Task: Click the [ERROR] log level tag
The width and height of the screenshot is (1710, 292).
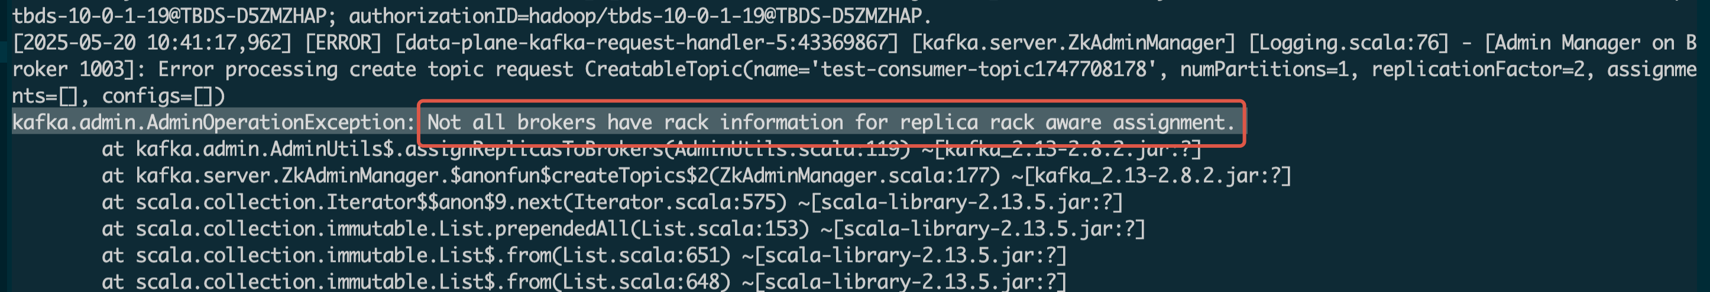Action: pos(343,43)
